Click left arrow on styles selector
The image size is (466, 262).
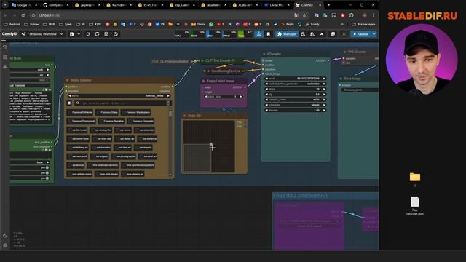70,95
